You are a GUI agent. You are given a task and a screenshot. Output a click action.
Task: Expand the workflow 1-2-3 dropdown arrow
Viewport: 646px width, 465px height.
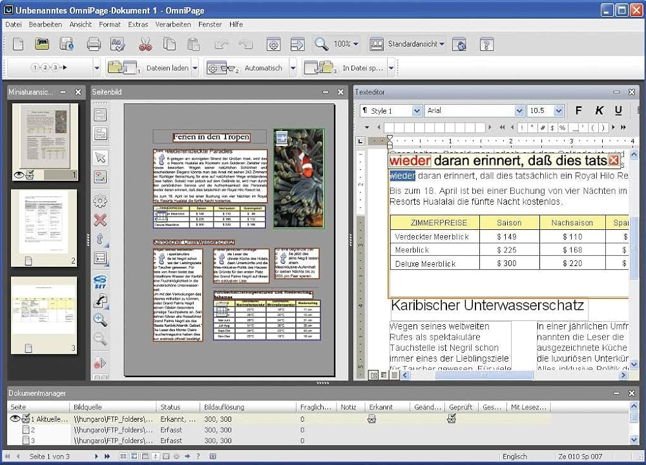(97, 68)
